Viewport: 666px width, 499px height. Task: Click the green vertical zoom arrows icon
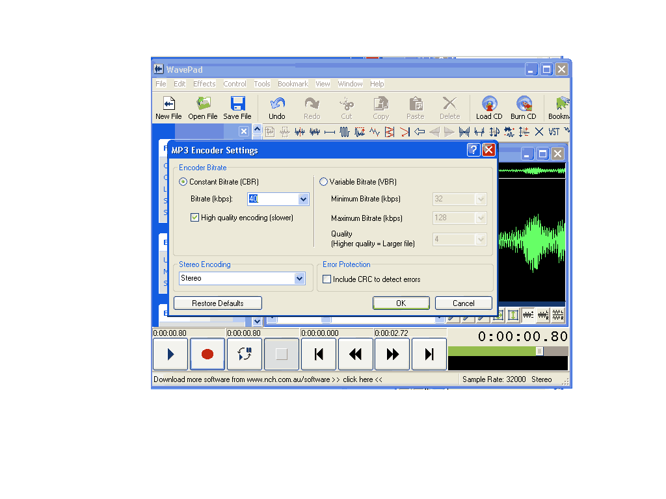pos(513,315)
